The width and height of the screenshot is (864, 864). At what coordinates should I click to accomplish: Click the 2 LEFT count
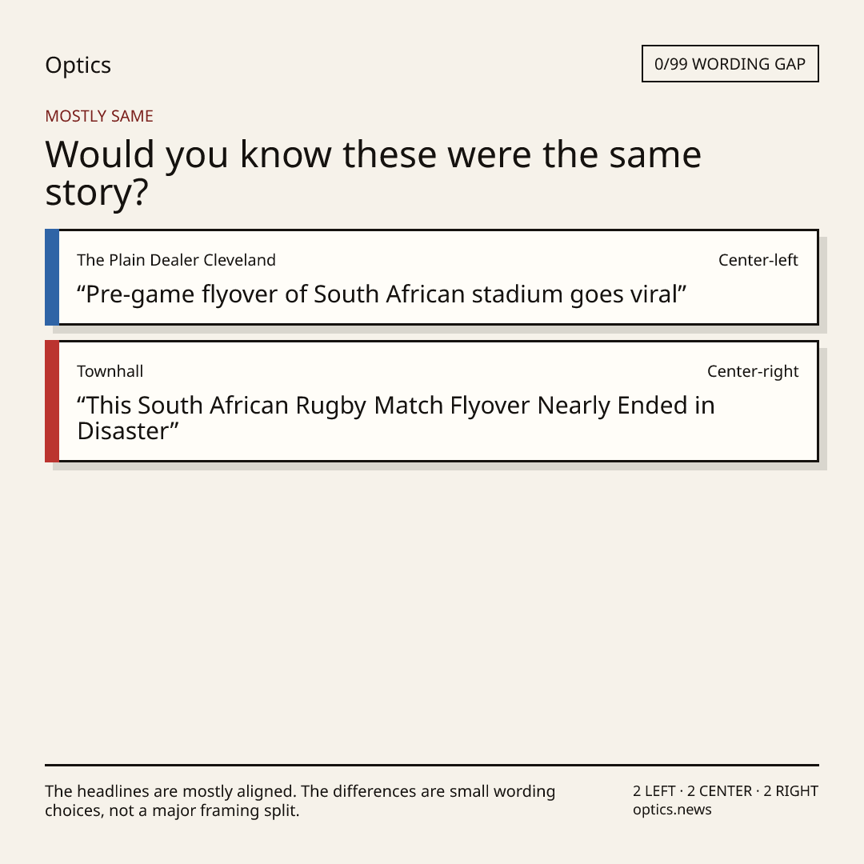pos(654,791)
